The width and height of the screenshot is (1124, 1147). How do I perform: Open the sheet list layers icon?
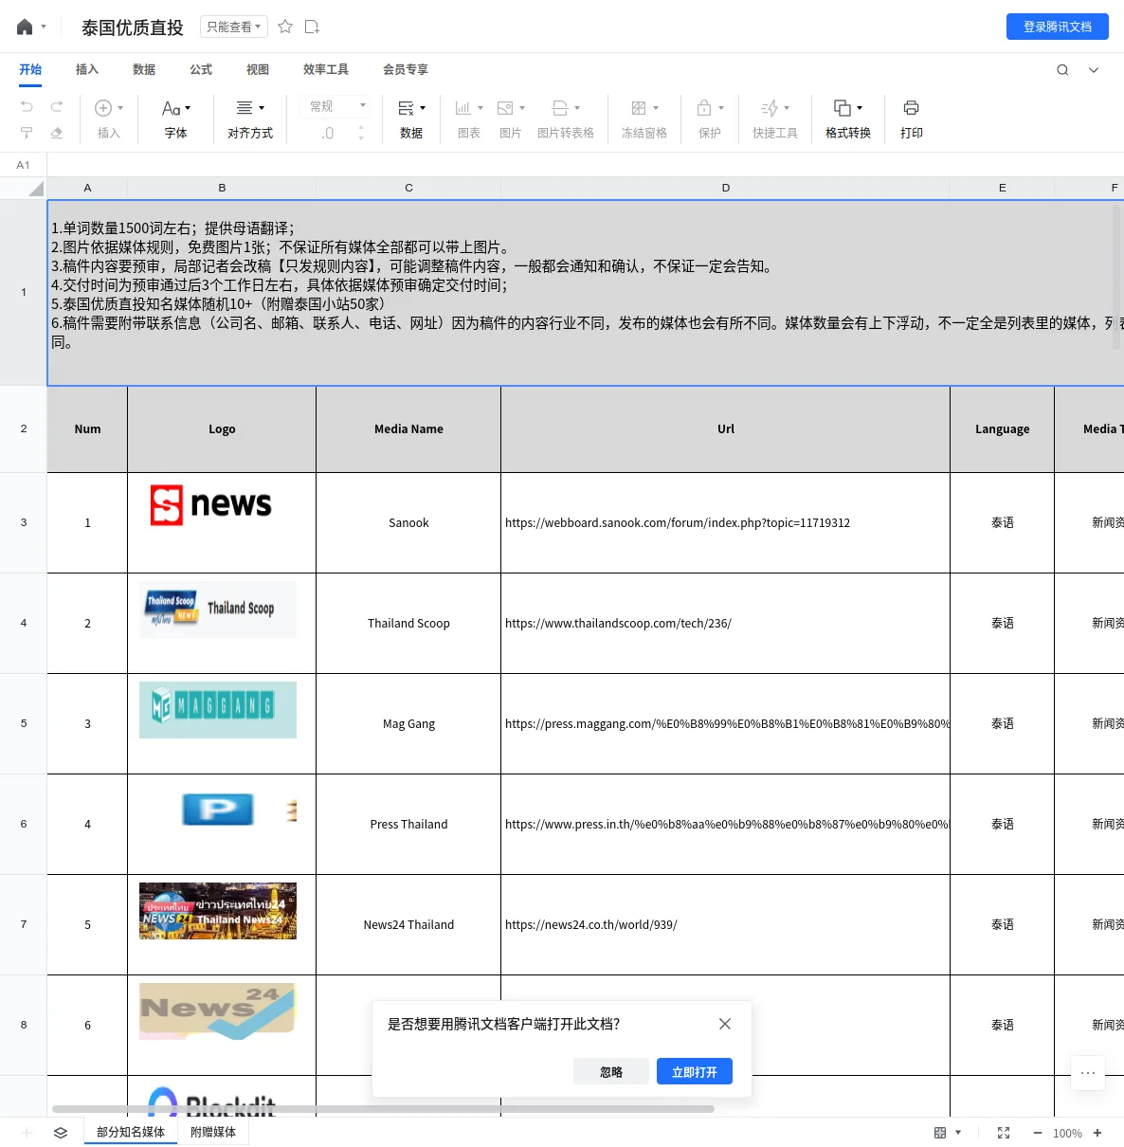coord(61,1133)
